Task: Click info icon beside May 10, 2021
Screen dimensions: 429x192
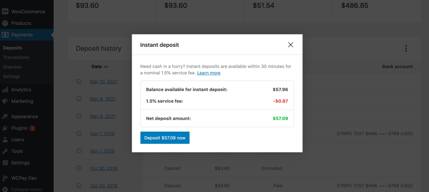Action: pyautogui.click(x=79, y=82)
